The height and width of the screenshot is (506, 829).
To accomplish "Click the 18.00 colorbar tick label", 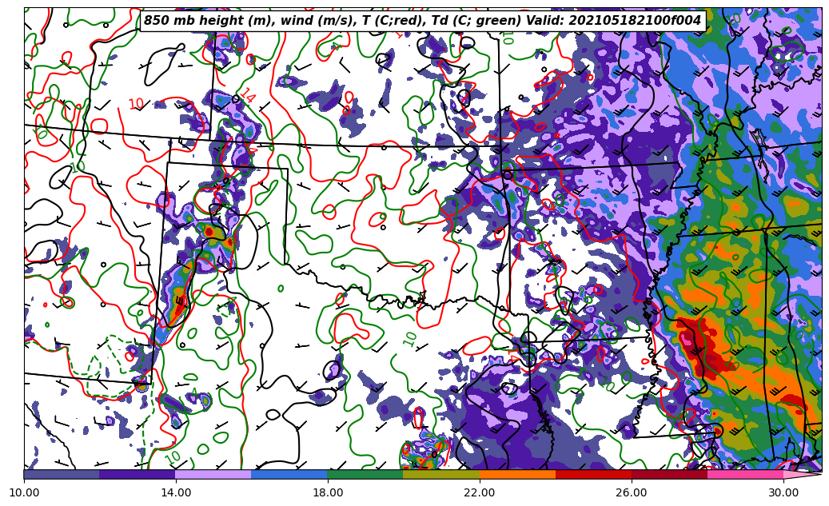I will click(328, 492).
